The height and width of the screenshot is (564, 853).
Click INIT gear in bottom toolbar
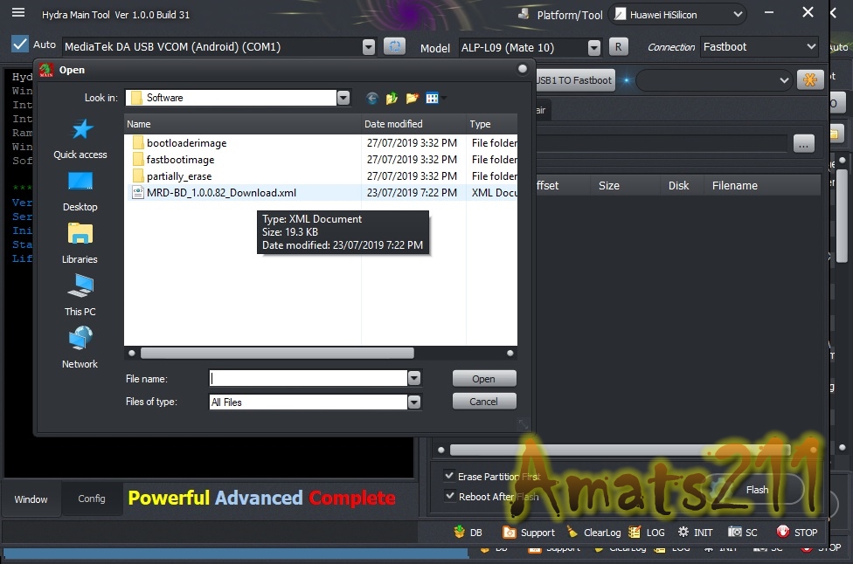695,532
